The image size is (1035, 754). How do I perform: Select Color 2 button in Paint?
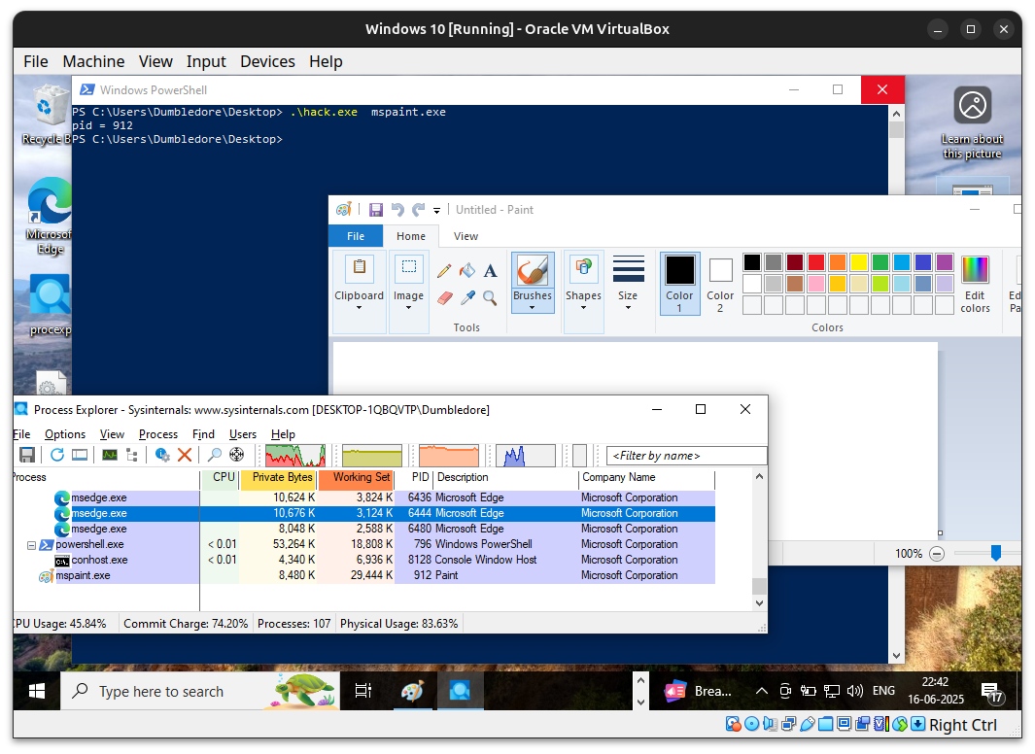(720, 284)
